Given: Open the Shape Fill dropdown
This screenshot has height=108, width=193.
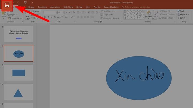Looking at the screenshot, I should tap(165, 11).
